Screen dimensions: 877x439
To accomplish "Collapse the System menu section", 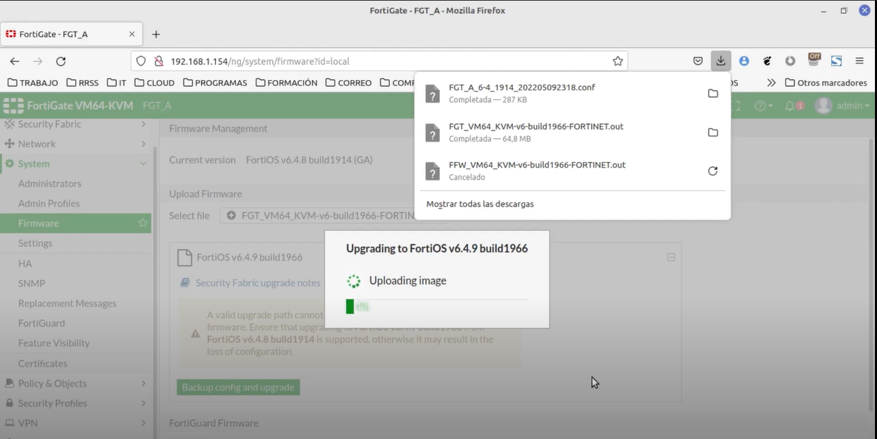I will point(75,163).
